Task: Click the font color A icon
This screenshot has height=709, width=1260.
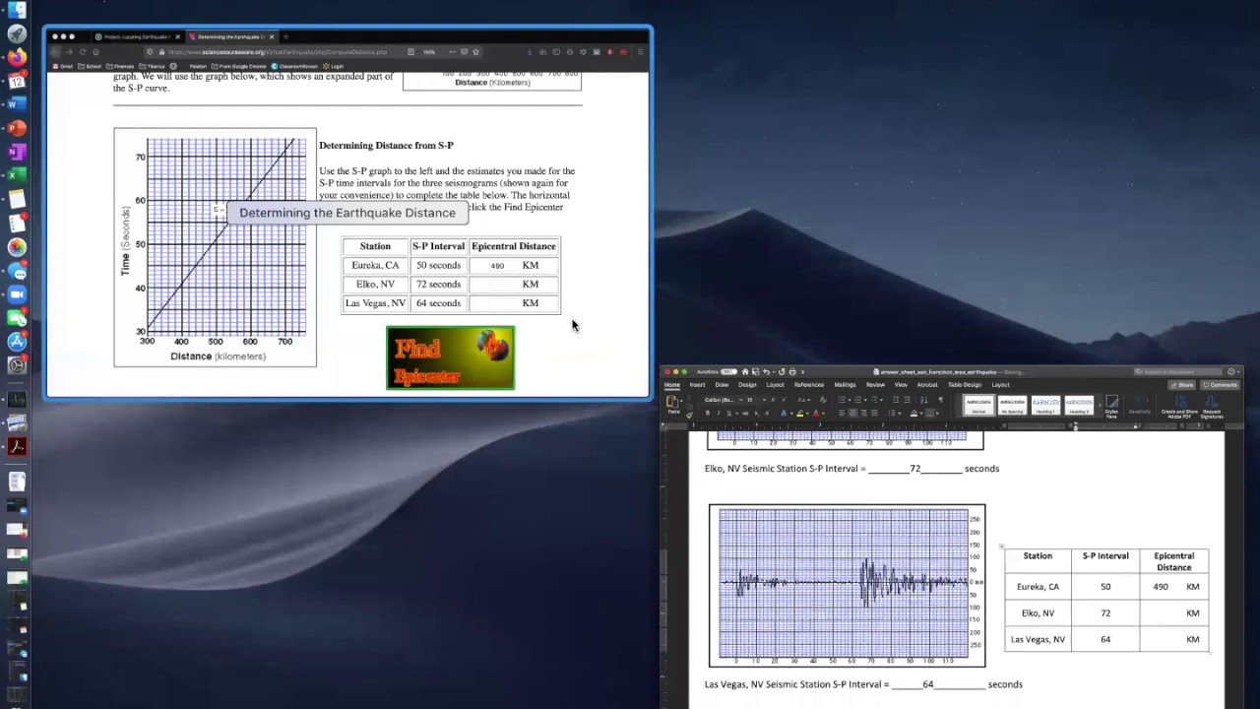Action: [815, 413]
